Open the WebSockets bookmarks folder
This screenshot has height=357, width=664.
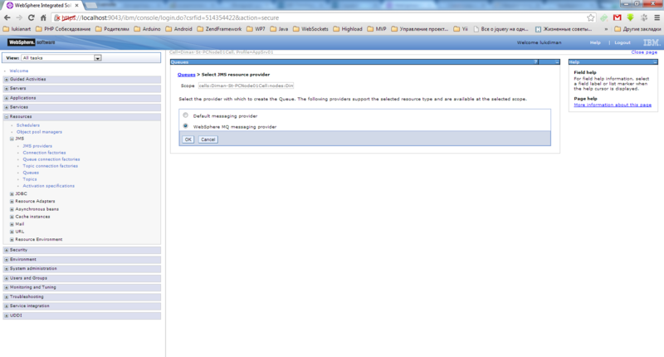click(x=310, y=29)
